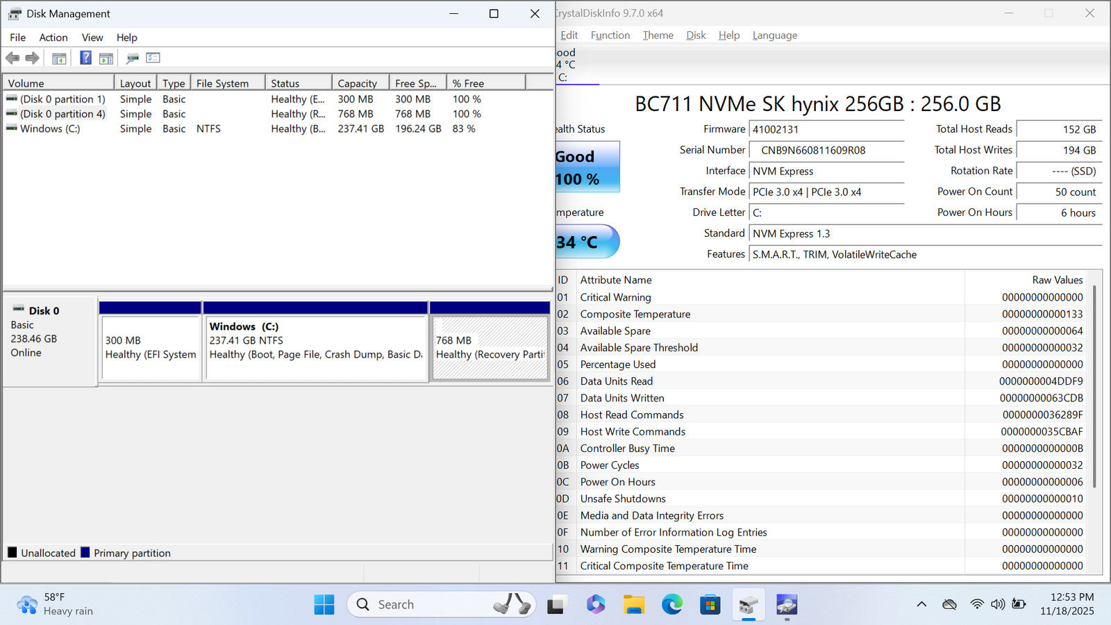1111x625 pixels.
Task: Open the View menu in Disk Management
Action: (x=92, y=37)
